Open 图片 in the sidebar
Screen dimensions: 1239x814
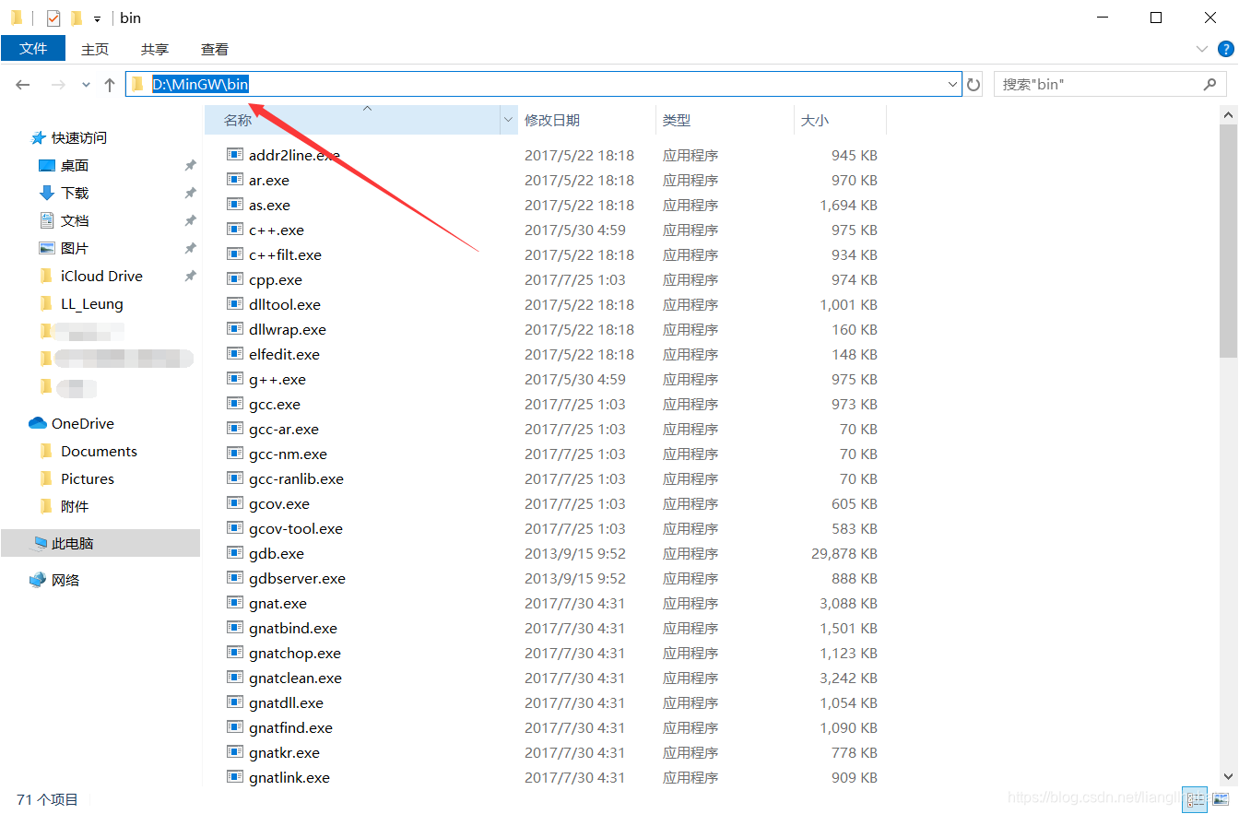(x=74, y=248)
